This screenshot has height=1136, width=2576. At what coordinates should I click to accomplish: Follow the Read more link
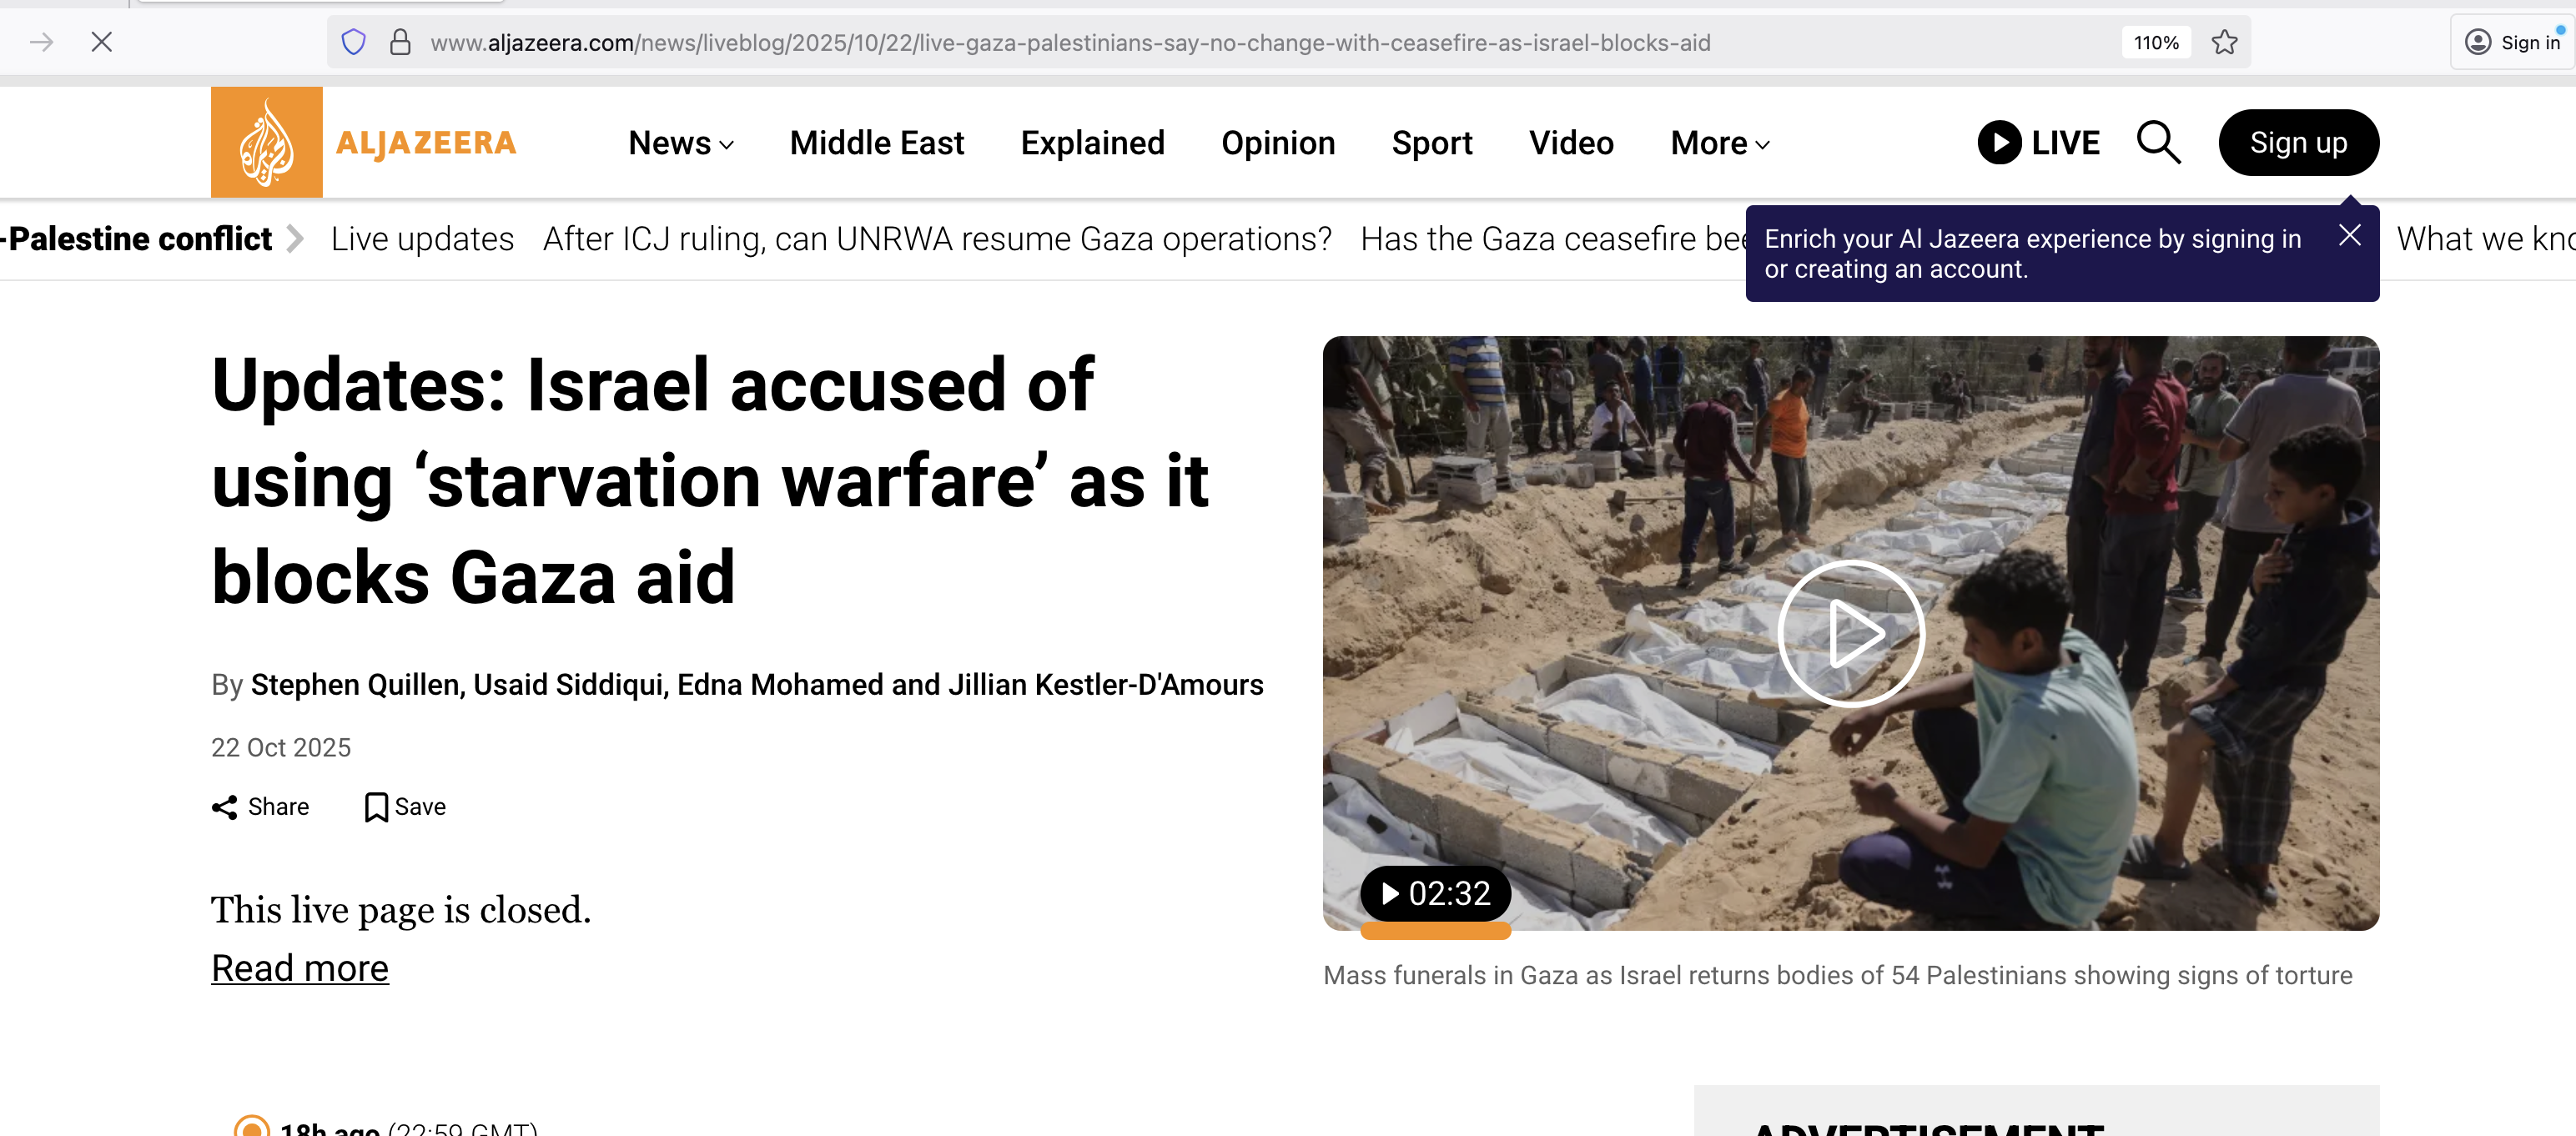[x=300, y=968]
